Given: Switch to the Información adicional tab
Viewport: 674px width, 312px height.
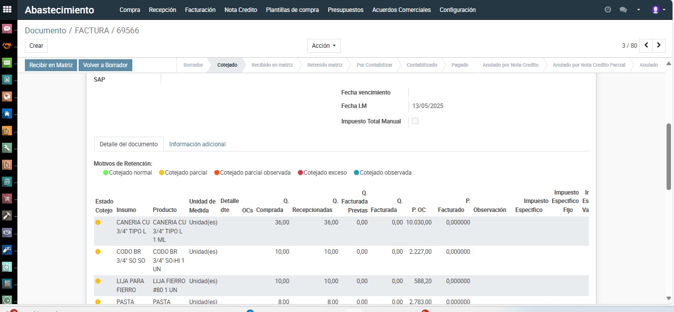Looking at the screenshot, I should click(x=197, y=144).
